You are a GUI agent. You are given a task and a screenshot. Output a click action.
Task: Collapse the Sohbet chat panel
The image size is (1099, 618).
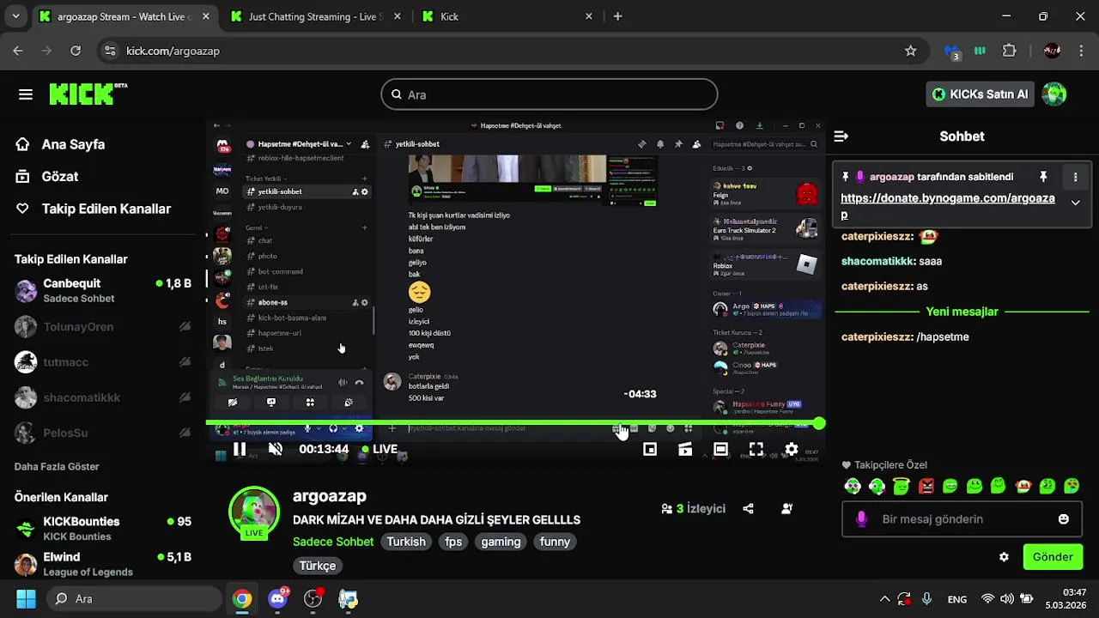coord(841,136)
